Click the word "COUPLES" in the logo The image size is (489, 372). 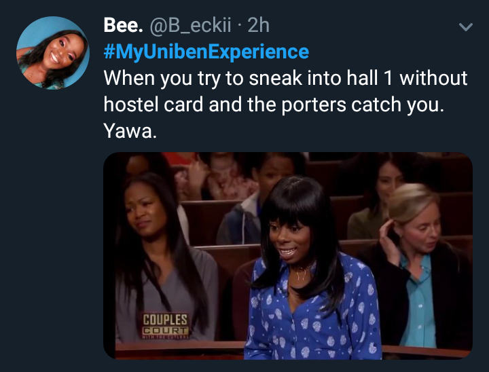click(165, 320)
